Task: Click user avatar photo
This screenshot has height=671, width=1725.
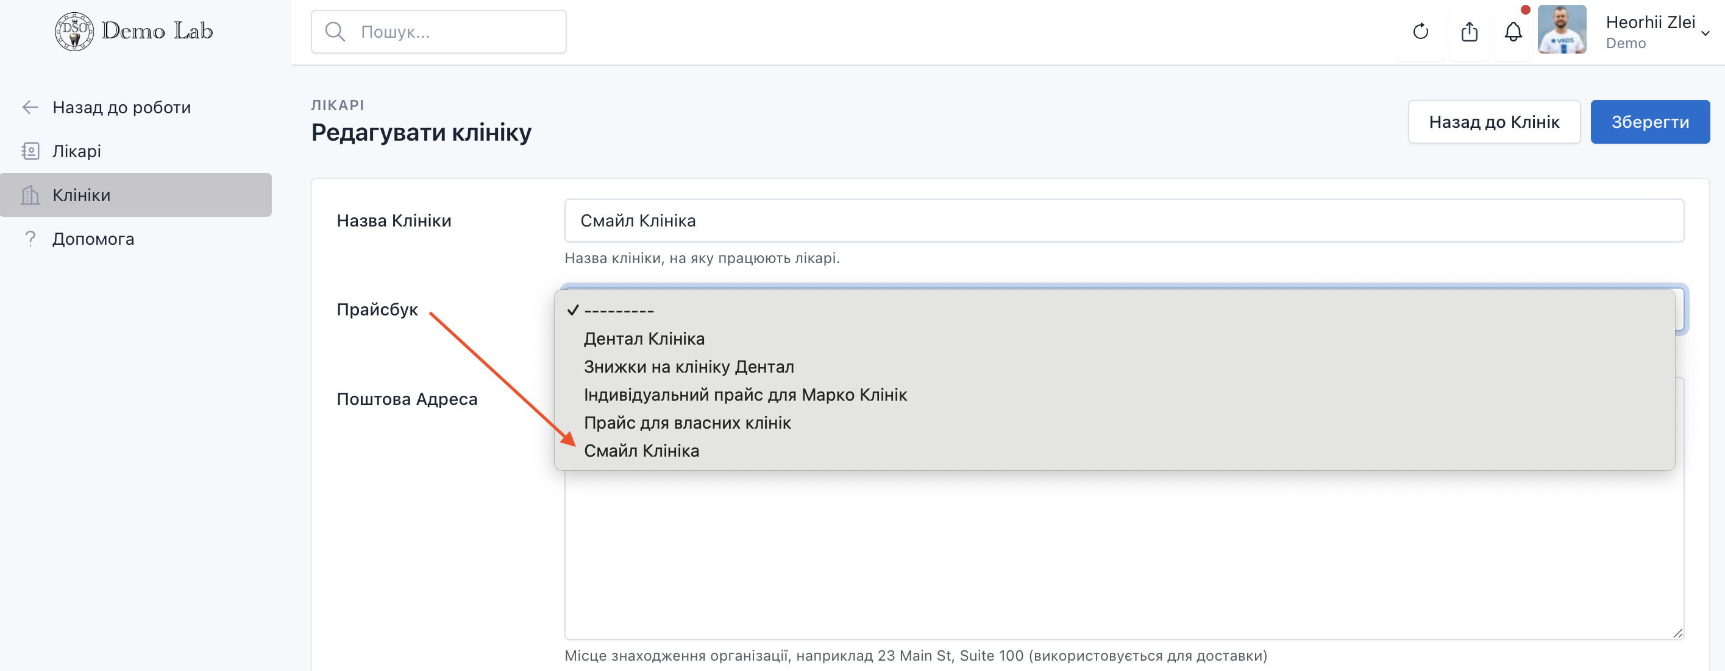Action: pos(1562,30)
